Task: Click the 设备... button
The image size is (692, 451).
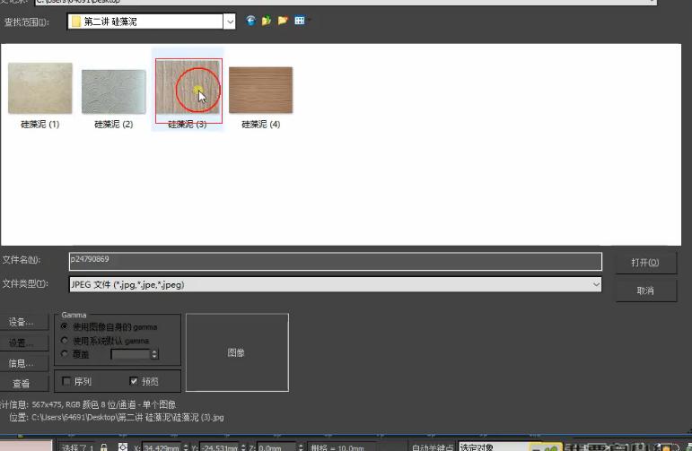Action: click(23, 322)
